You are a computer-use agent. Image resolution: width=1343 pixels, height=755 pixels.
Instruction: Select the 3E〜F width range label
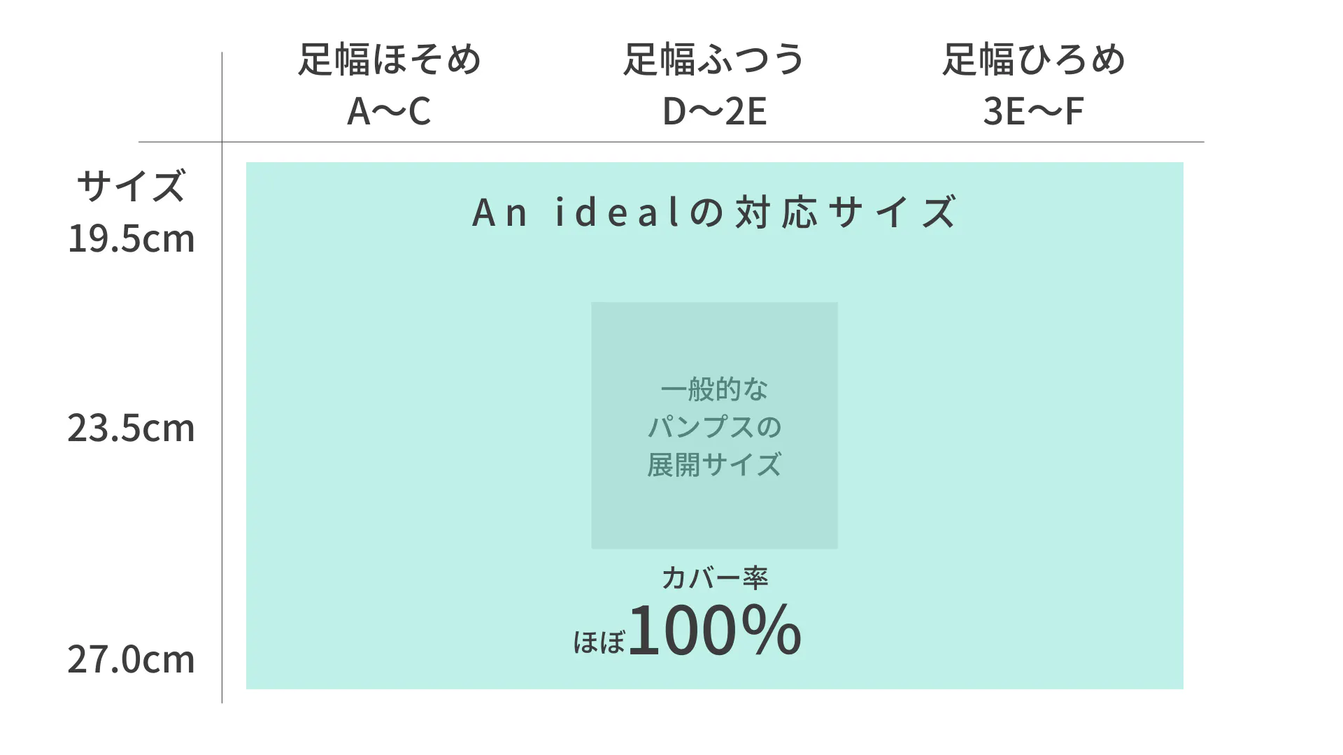coord(1034,111)
